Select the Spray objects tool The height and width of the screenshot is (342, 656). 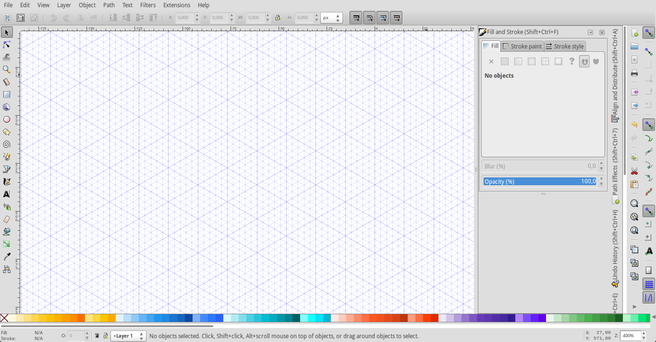[7, 207]
